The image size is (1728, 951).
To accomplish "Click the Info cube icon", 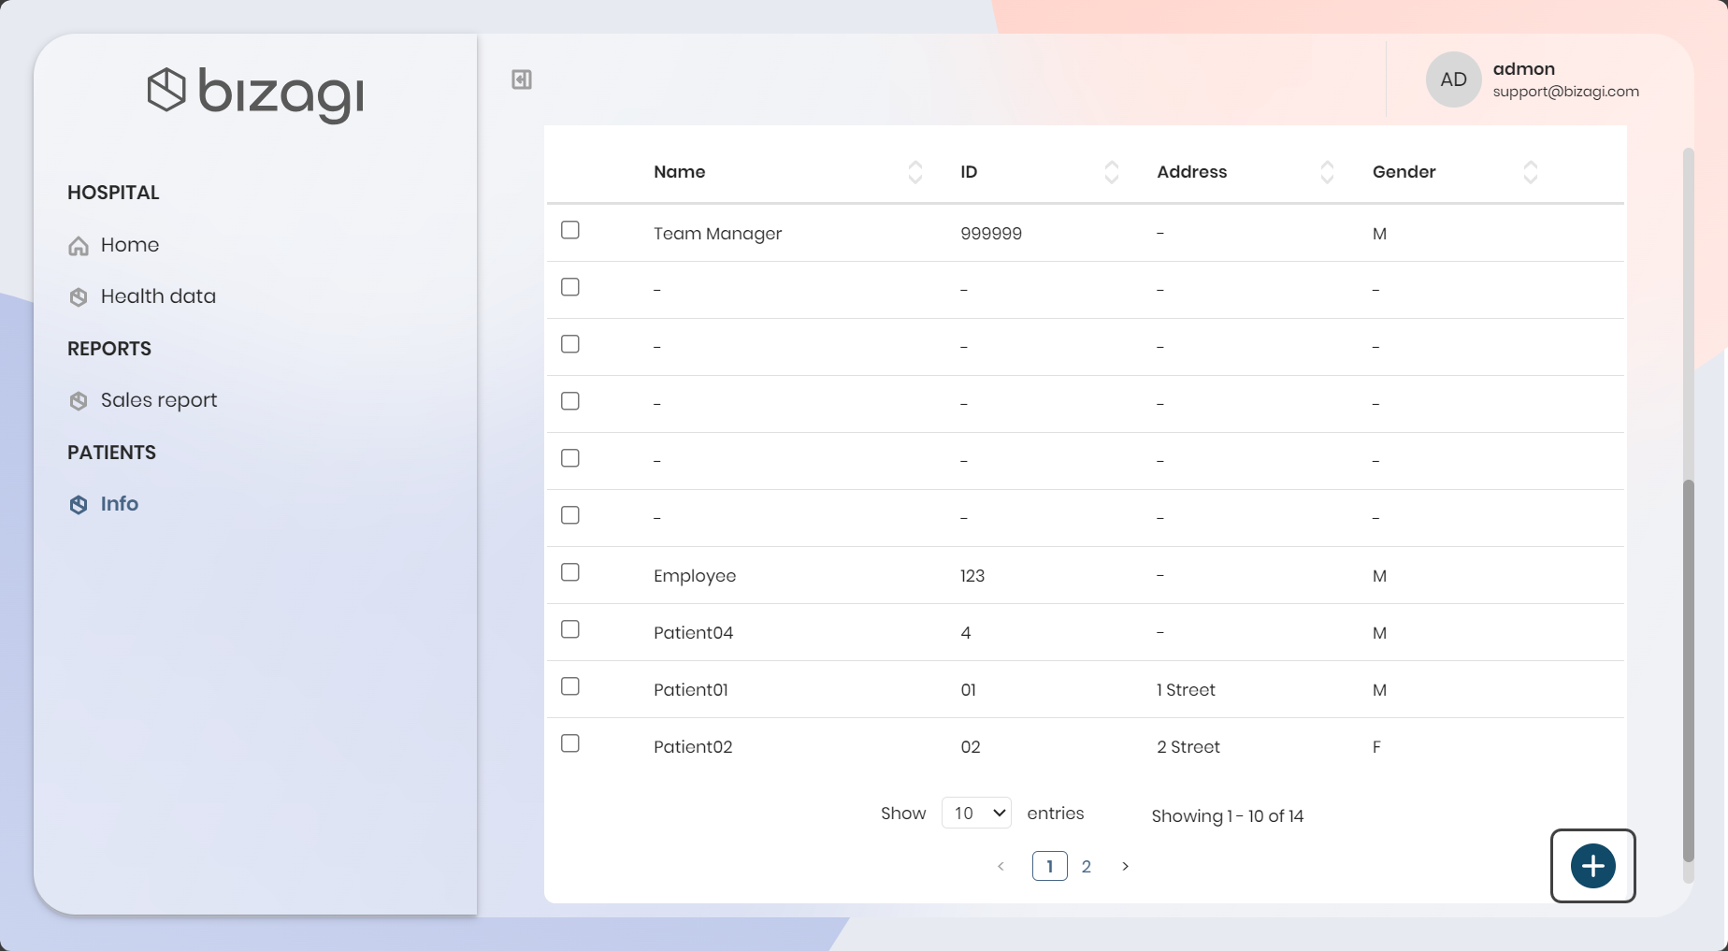I will [79, 505].
